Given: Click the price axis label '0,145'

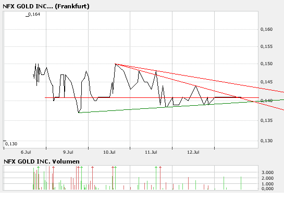Looking at the screenshot, I should tap(266, 82).
